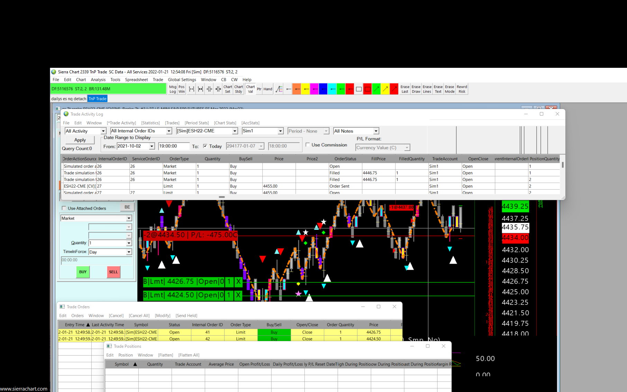
Task: Click the Rewrd Risk toolbar button
Action: click(462, 89)
